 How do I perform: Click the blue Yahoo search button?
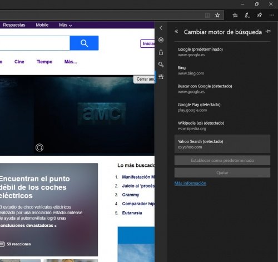point(84,43)
